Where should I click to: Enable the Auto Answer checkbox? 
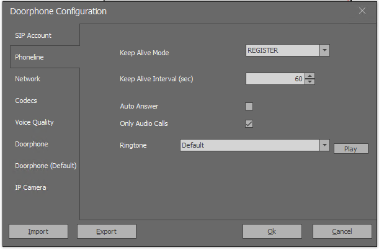[x=249, y=106]
